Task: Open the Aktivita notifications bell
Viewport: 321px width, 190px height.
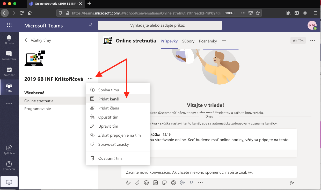Action: 9,40
